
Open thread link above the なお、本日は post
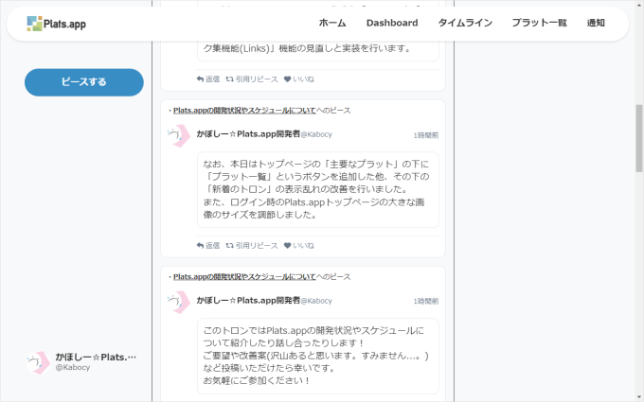click(x=244, y=111)
